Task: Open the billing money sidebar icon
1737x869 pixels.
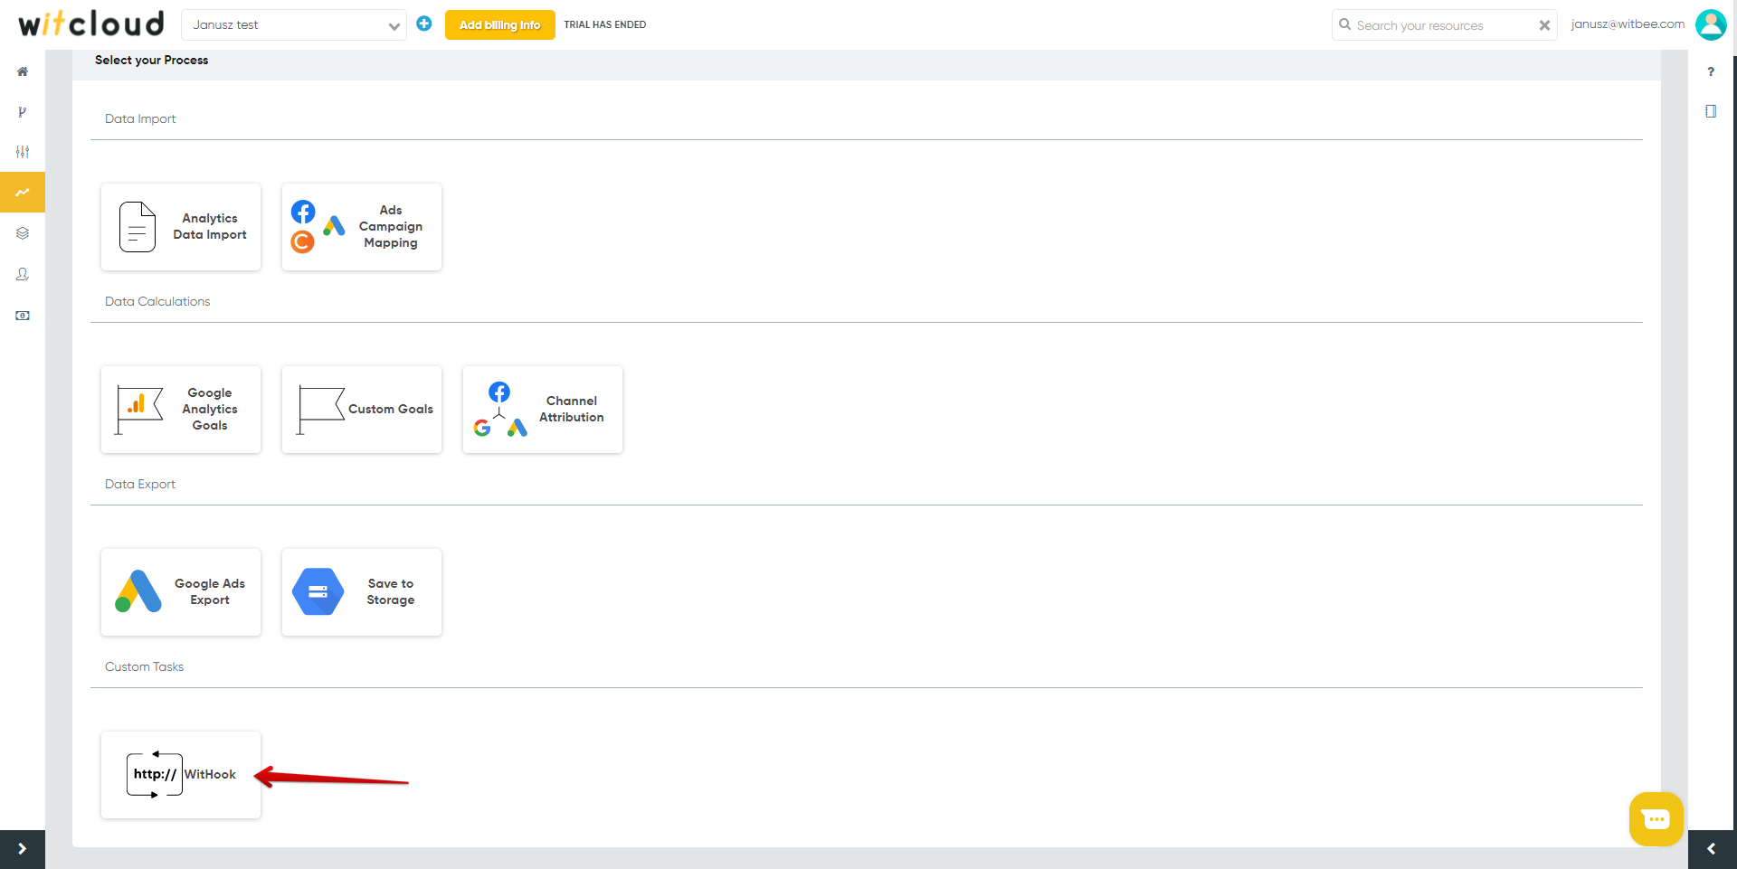Action: 23,316
